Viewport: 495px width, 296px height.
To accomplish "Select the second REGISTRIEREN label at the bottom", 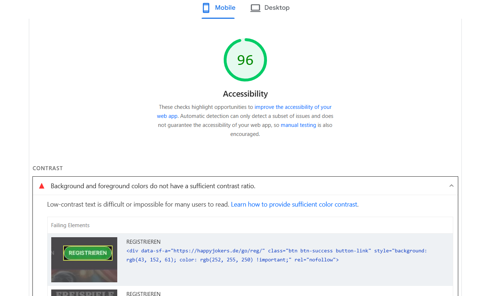I will pos(143,293).
